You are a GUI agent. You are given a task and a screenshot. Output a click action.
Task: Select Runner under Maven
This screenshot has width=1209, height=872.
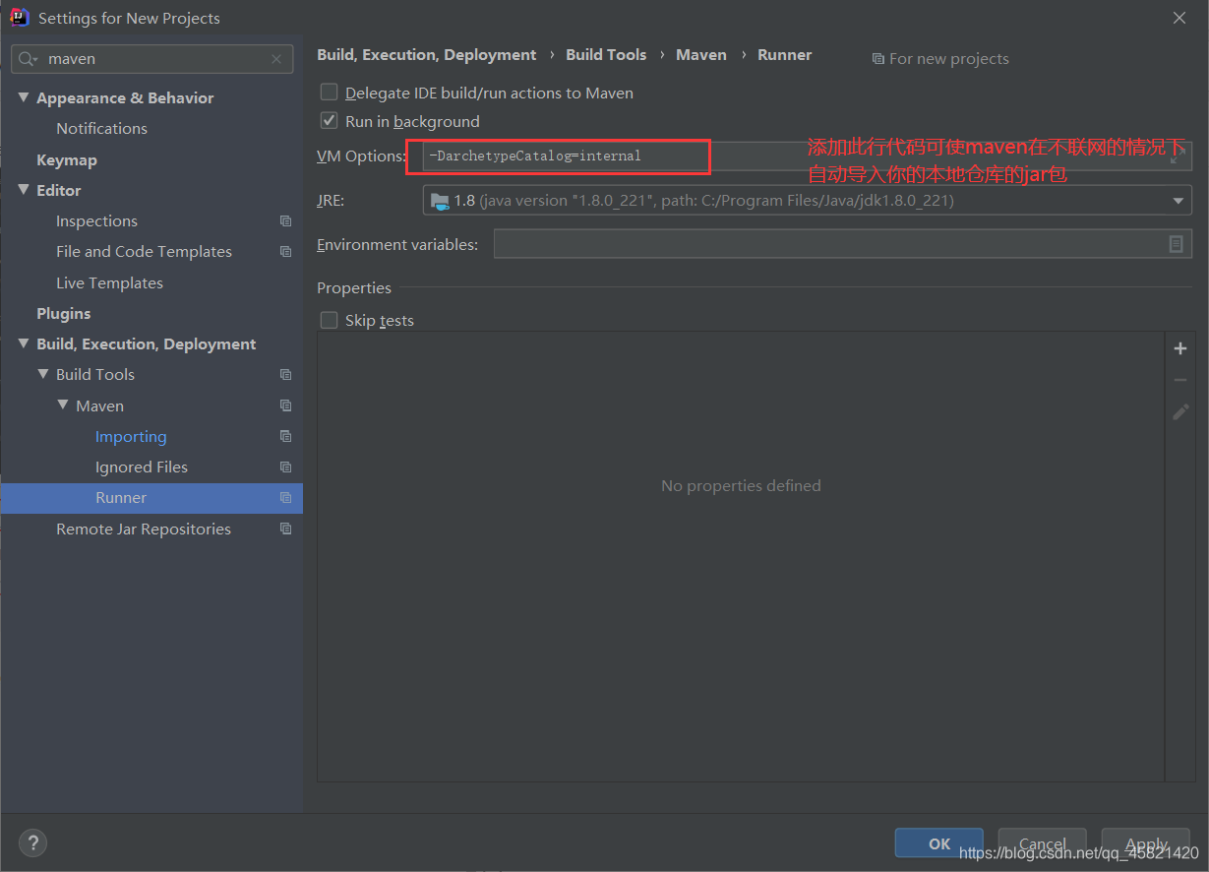click(121, 498)
